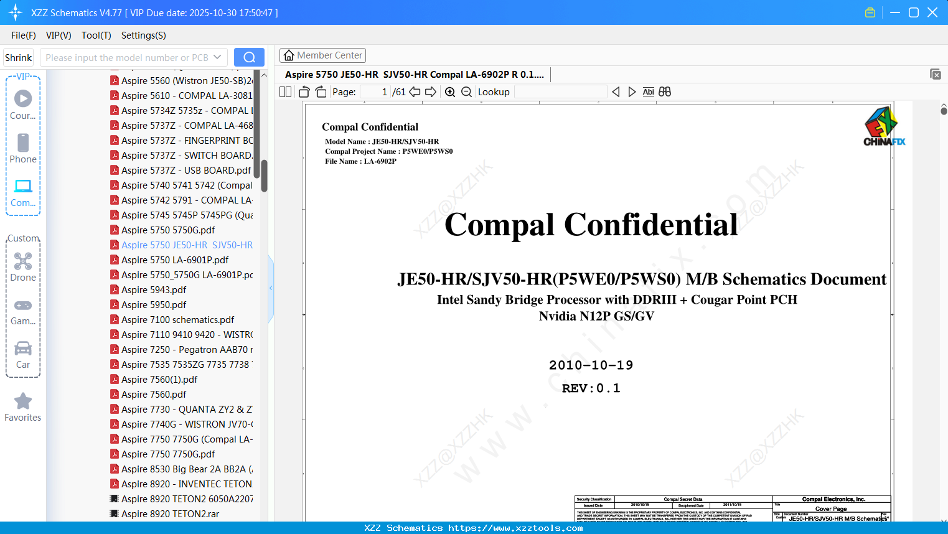Open Aspire 7740G - WISTRON JV70 file

pyautogui.click(x=182, y=424)
